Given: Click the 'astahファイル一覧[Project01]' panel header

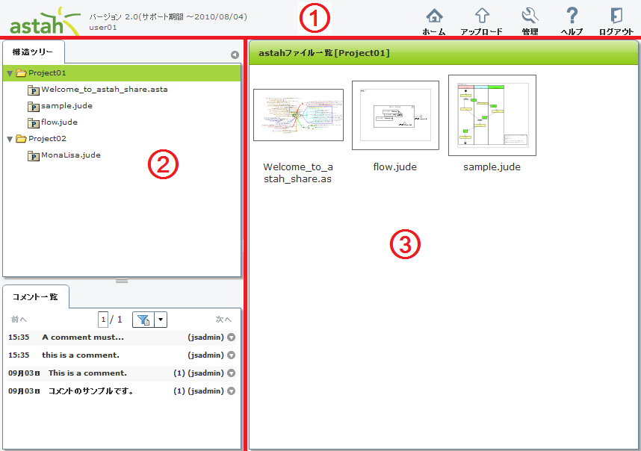Looking at the screenshot, I should 444,53.
